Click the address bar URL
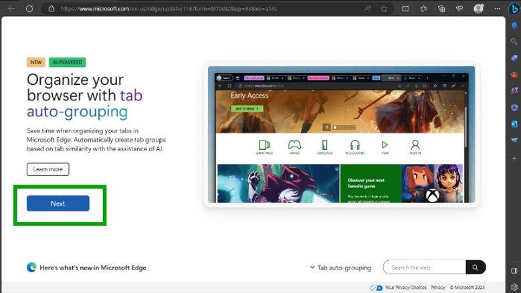 tap(169, 9)
